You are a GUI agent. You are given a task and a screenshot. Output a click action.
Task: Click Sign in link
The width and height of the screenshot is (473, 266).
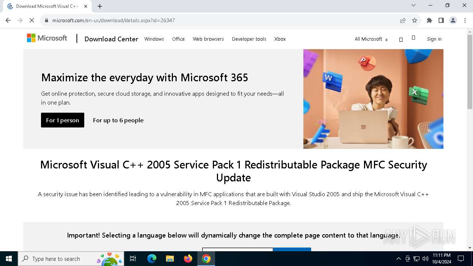(x=434, y=39)
